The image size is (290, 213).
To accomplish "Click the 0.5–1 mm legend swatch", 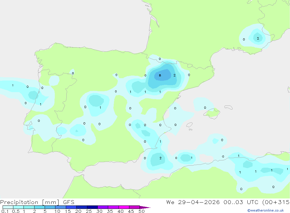I will click(x=19, y=207).
